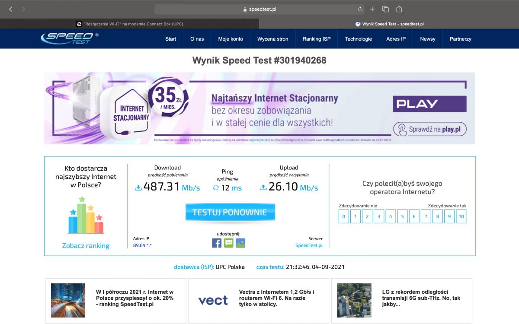Show the tab overview icon

coord(385,9)
